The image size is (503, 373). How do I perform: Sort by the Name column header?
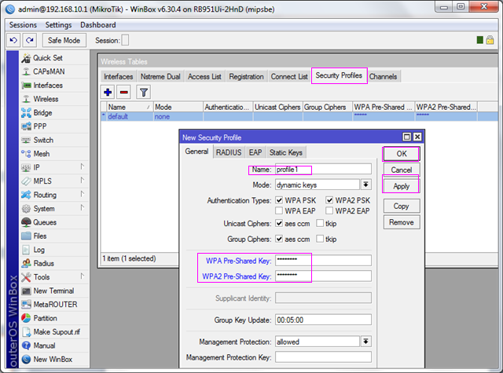coord(130,107)
